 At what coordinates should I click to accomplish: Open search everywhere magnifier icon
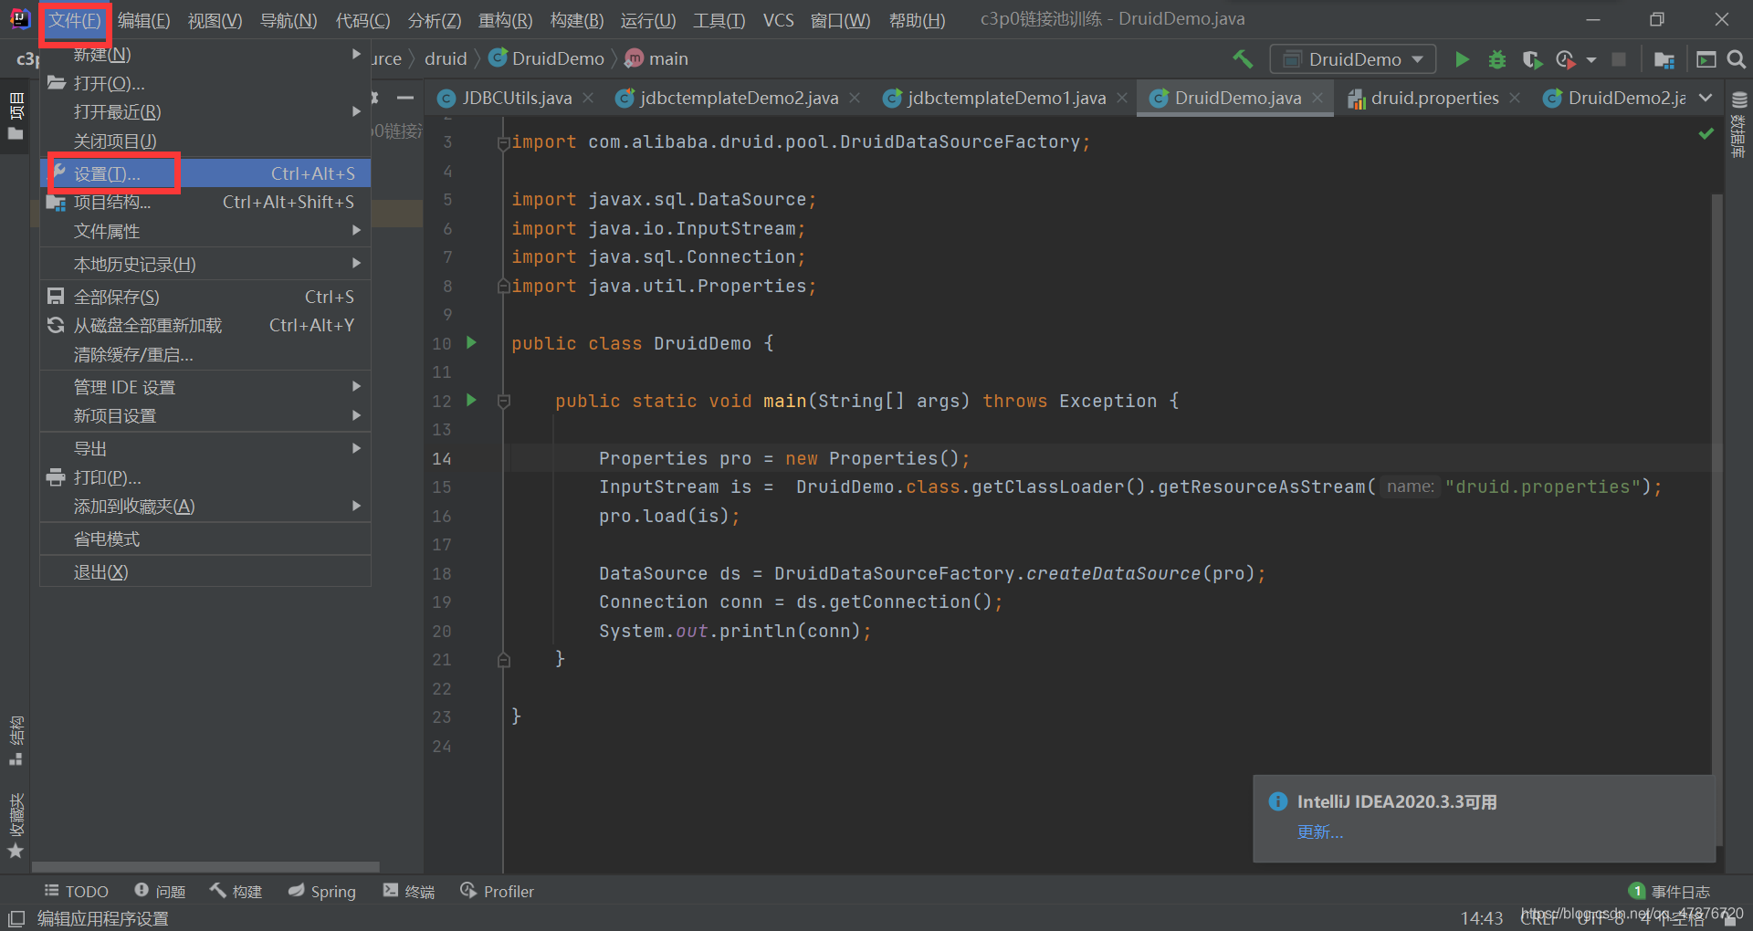pyautogui.click(x=1737, y=59)
